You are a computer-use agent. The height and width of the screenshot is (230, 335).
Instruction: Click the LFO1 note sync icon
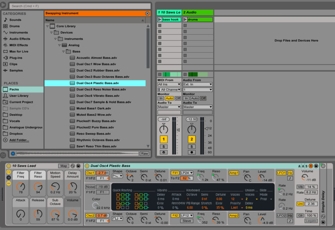click(x=290, y=178)
